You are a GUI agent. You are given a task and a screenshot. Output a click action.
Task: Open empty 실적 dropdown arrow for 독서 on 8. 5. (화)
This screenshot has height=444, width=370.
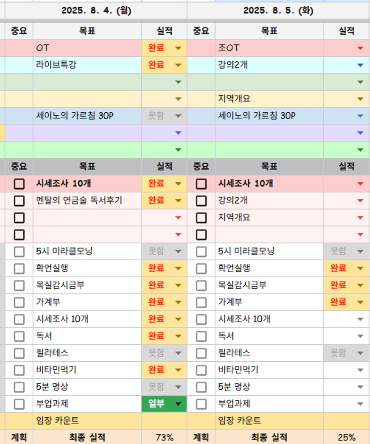coord(360,336)
